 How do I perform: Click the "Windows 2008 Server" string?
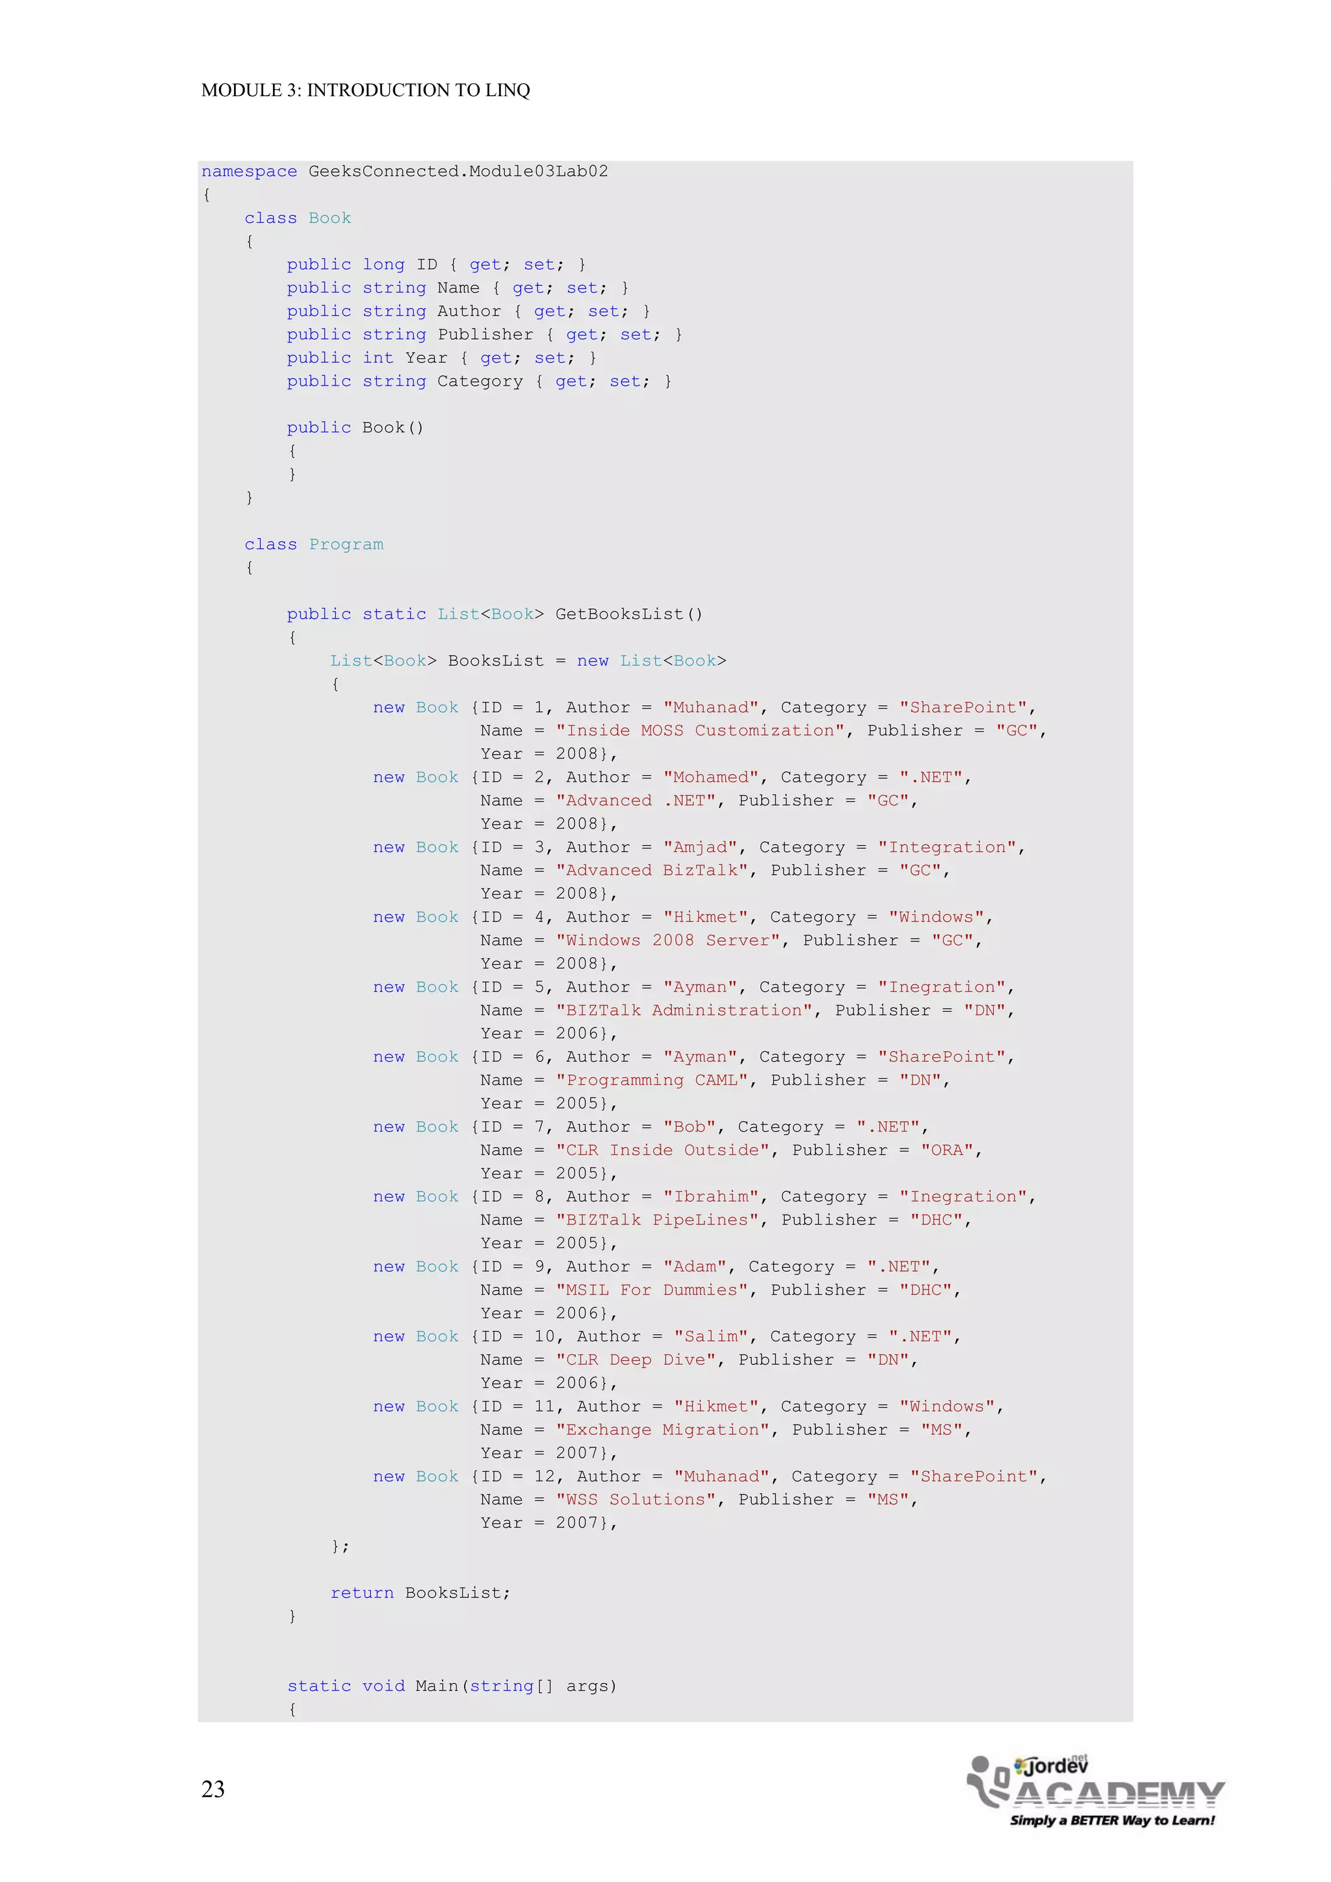[668, 940]
